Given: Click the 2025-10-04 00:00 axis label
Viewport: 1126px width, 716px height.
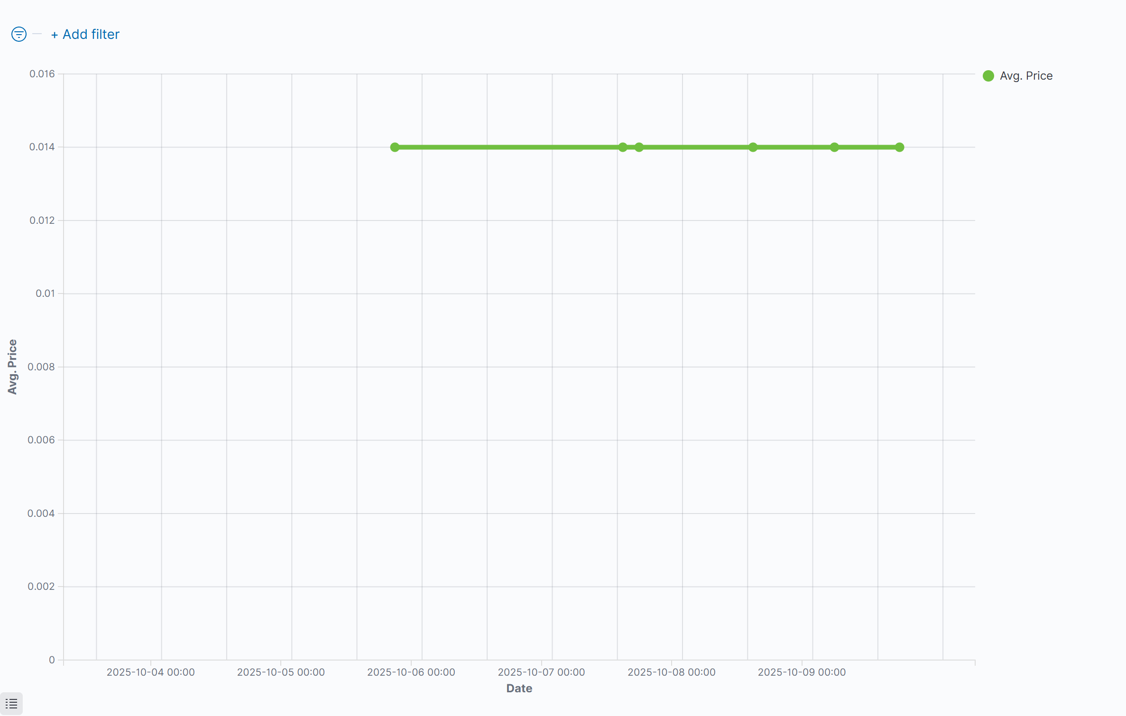Looking at the screenshot, I should [x=150, y=672].
